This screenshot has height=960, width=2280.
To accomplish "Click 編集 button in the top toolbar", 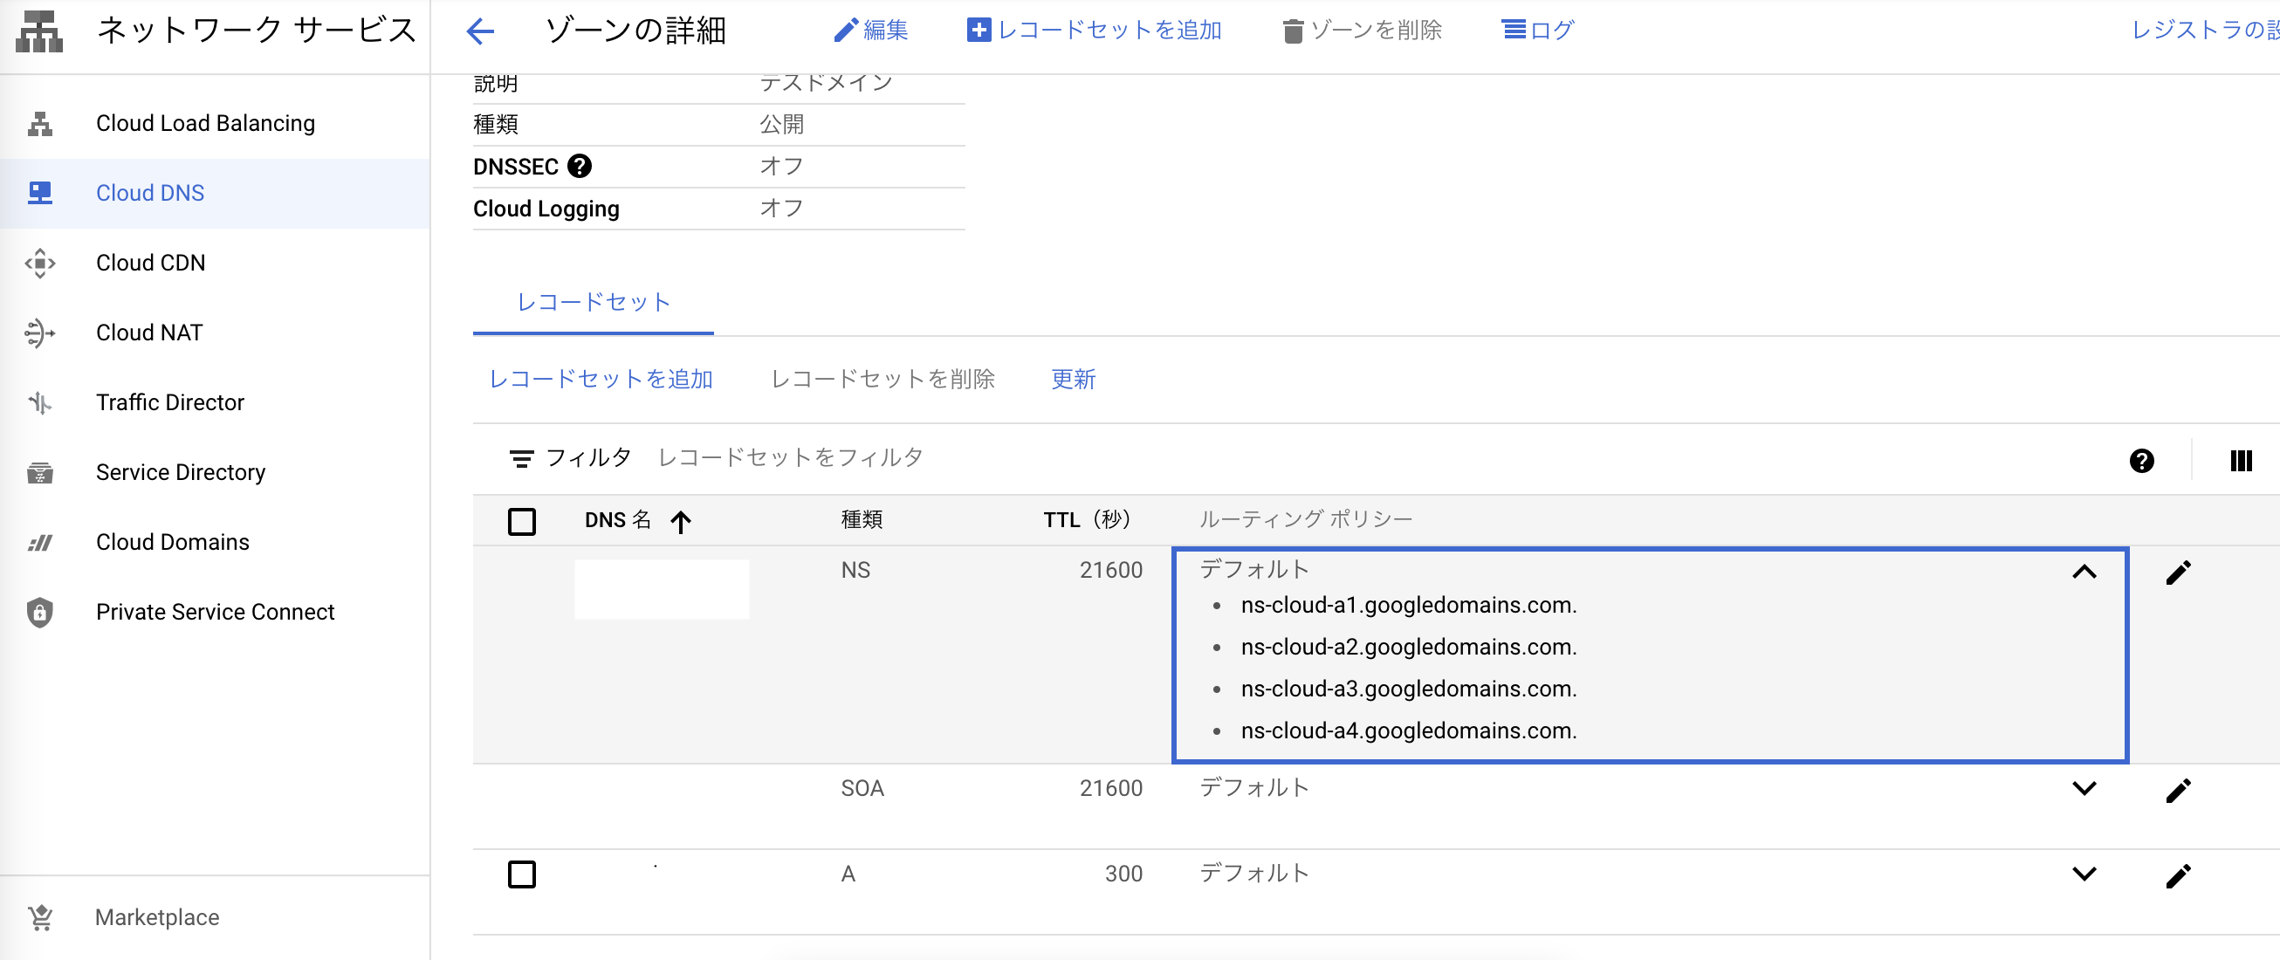I will [871, 31].
